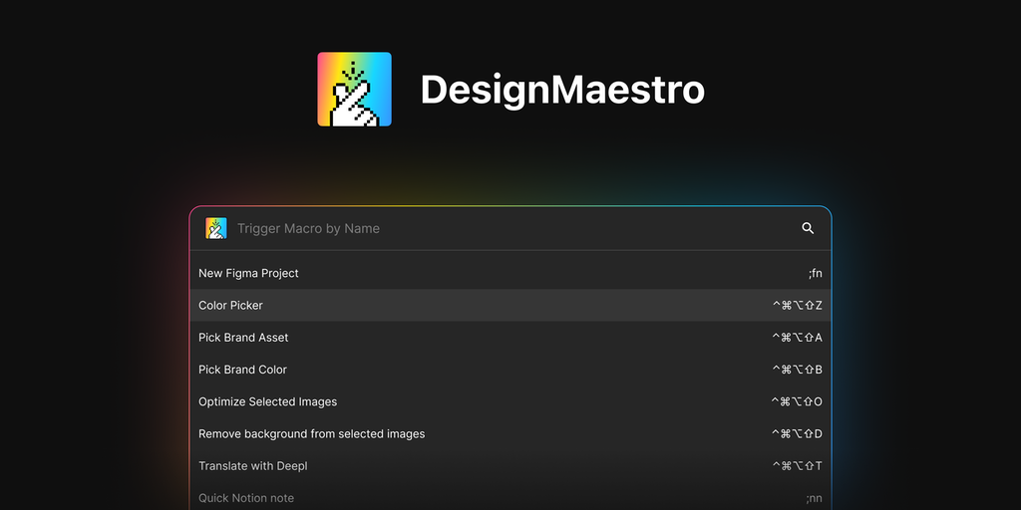Viewport: 1021px width, 510px height.
Task: Run Remove background from selected images
Action: pos(510,434)
